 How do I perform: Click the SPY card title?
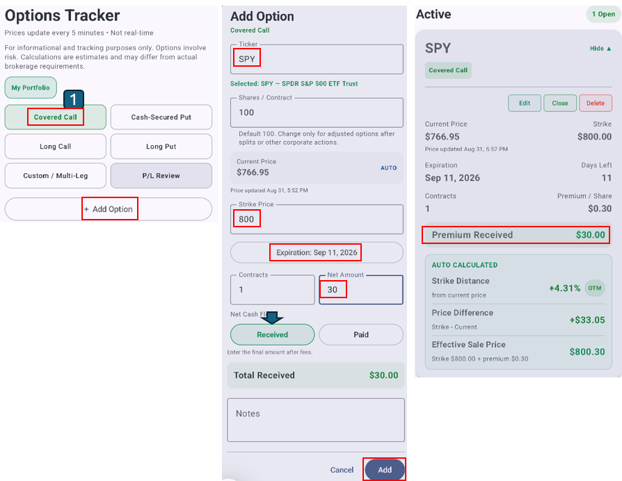[x=438, y=48]
